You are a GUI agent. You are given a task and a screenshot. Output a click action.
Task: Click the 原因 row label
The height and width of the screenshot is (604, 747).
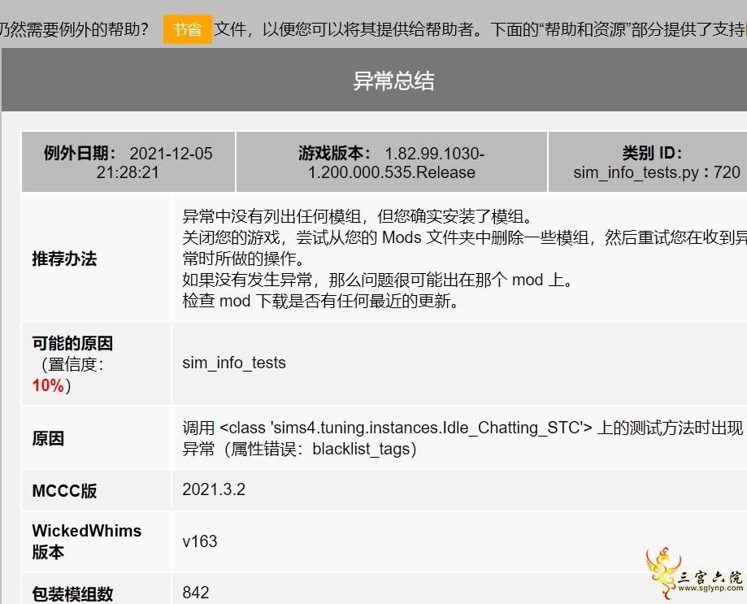[x=48, y=438]
